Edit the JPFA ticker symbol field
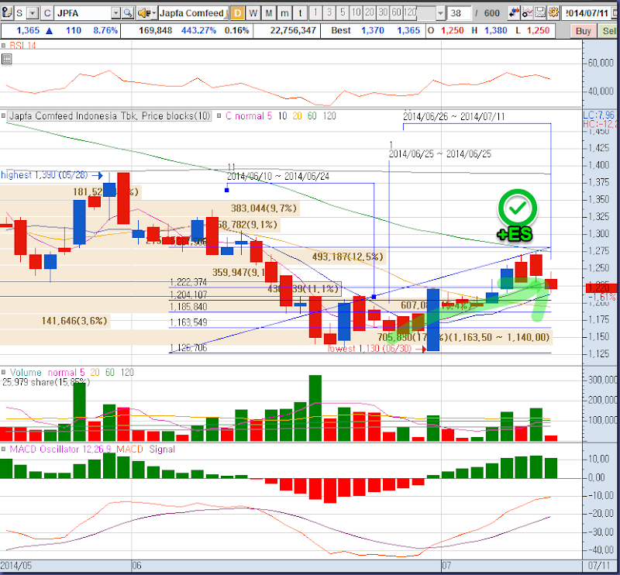 82,13
